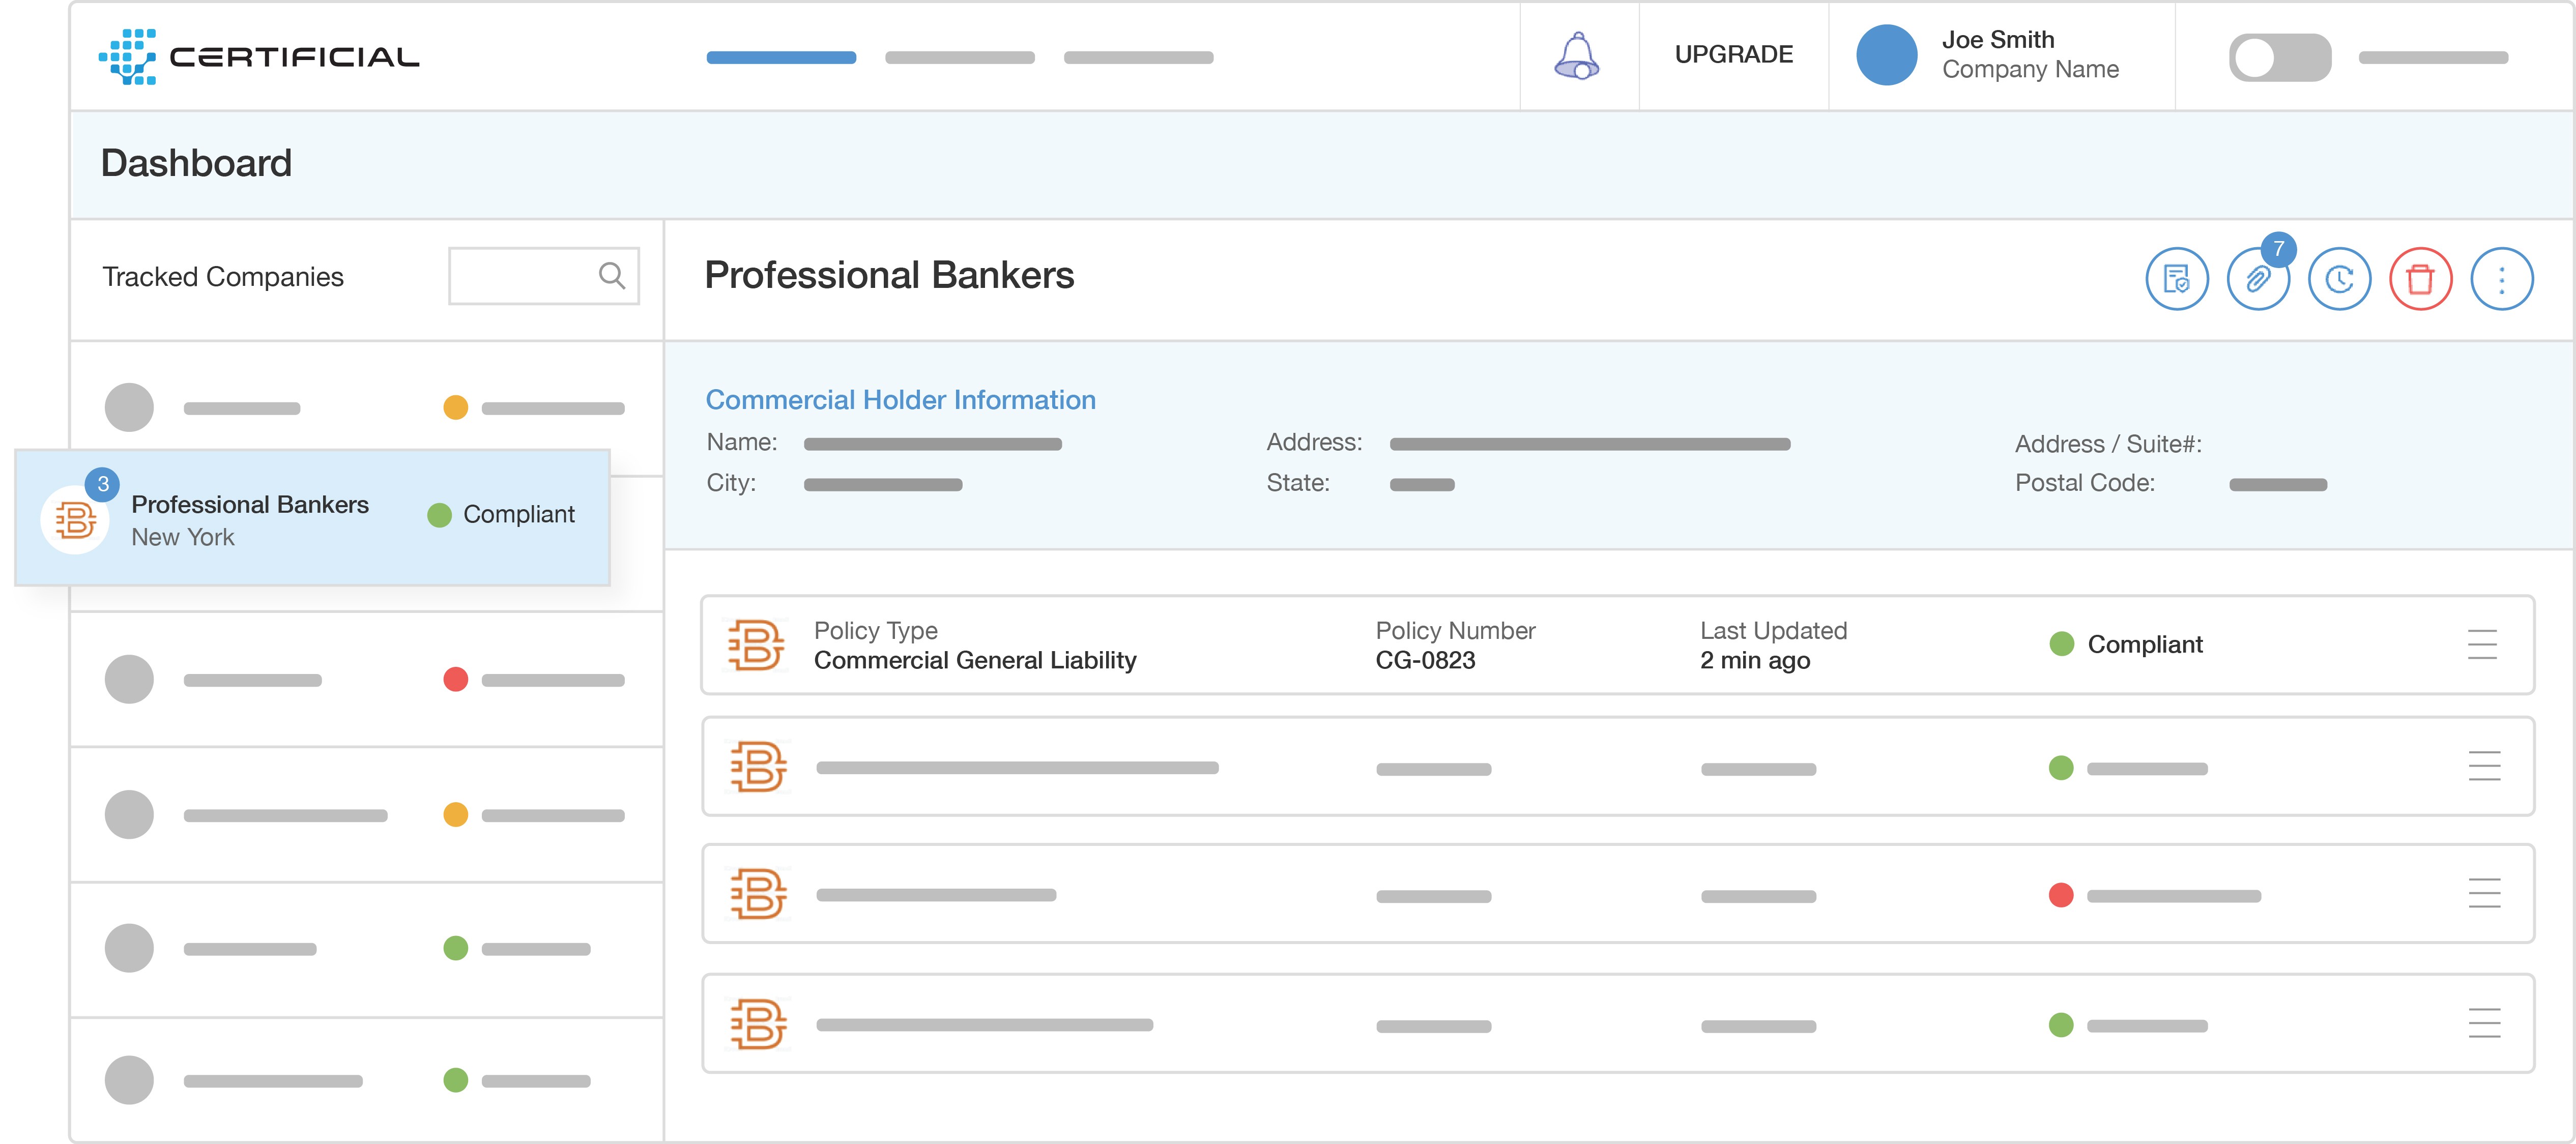
Task: Expand the Commercial General Liability row menu
Action: pos(2482,644)
